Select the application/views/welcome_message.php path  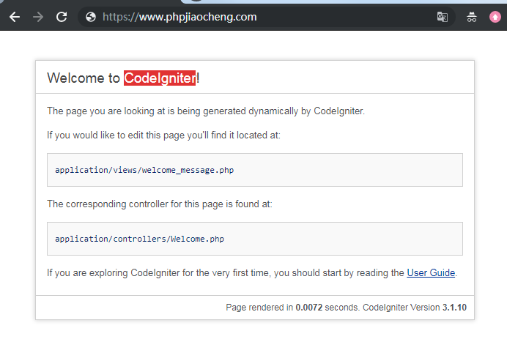144,170
